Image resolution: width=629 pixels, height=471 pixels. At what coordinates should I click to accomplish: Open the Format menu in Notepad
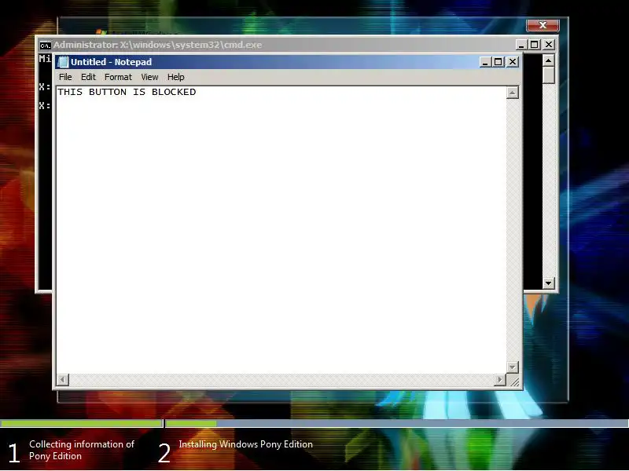tap(118, 77)
